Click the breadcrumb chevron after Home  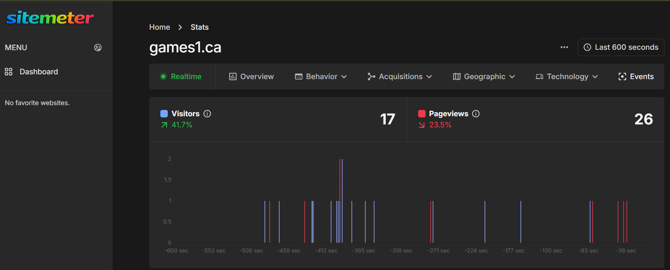(180, 27)
